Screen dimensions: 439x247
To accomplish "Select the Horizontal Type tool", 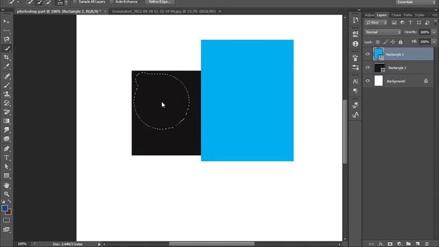I will pos(6,157).
